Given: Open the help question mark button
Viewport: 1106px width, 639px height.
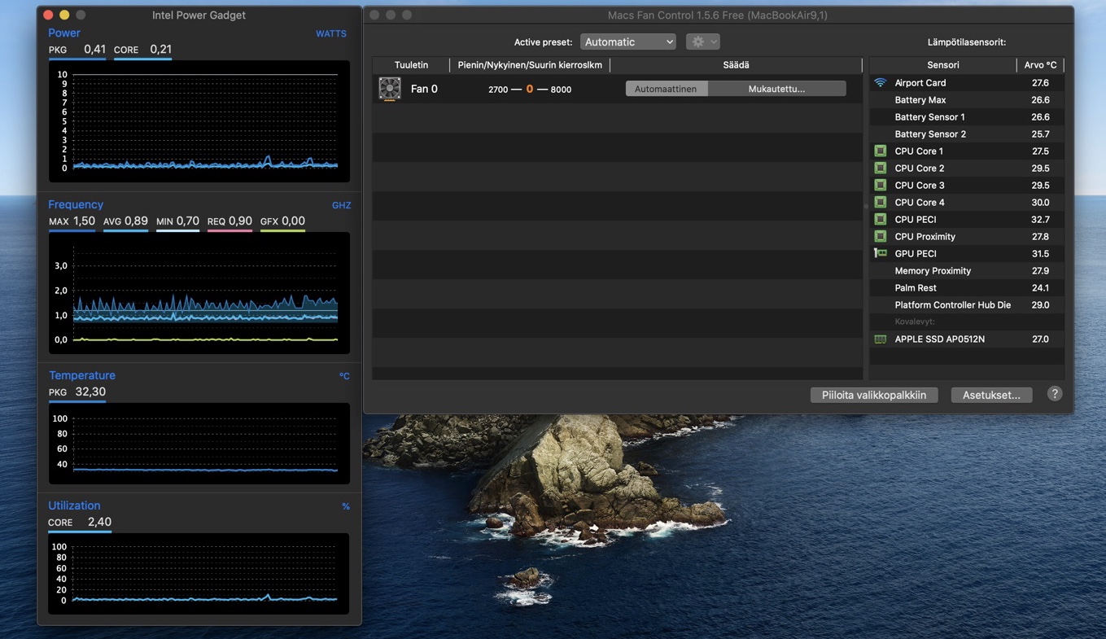Looking at the screenshot, I should tap(1054, 394).
